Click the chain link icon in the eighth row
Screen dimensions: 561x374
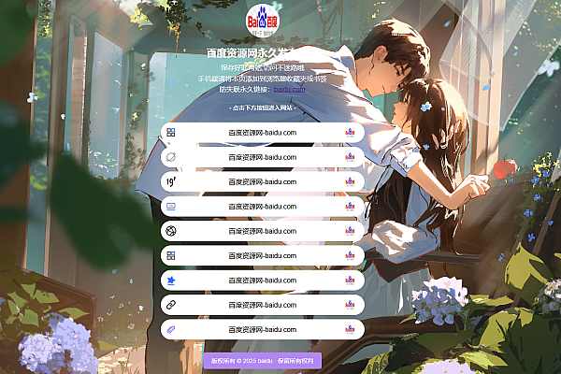click(171, 304)
